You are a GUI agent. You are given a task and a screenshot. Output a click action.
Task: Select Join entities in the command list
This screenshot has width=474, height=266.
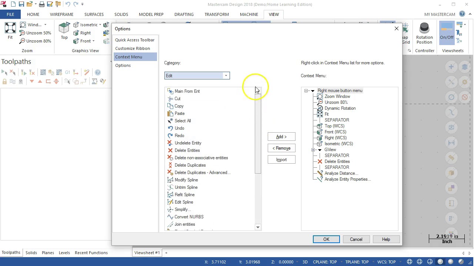click(185, 224)
